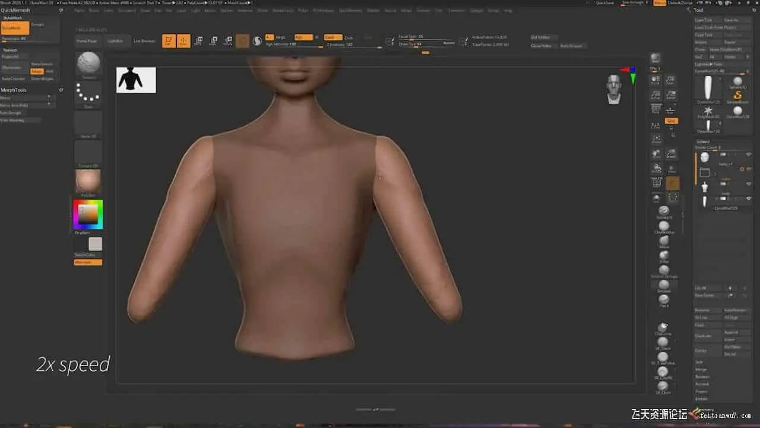Open the Light menu
The height and width of the screenshot is (428, 760).
[195, 10]
